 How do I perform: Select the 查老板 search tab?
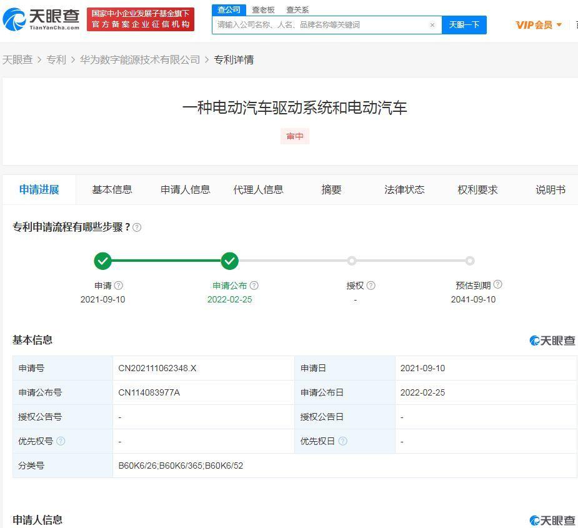[263, 10]
